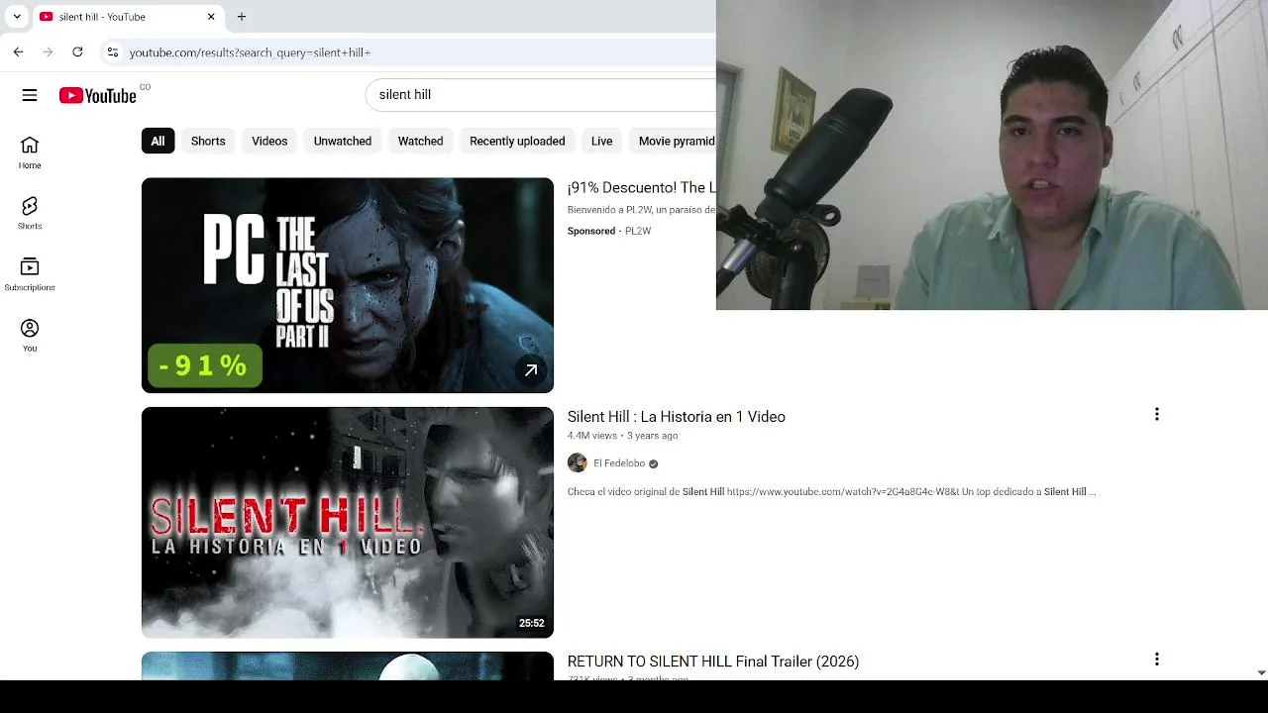Select the Videos filter chip
Screen dimensions: 1268x713
coord(269,141)
